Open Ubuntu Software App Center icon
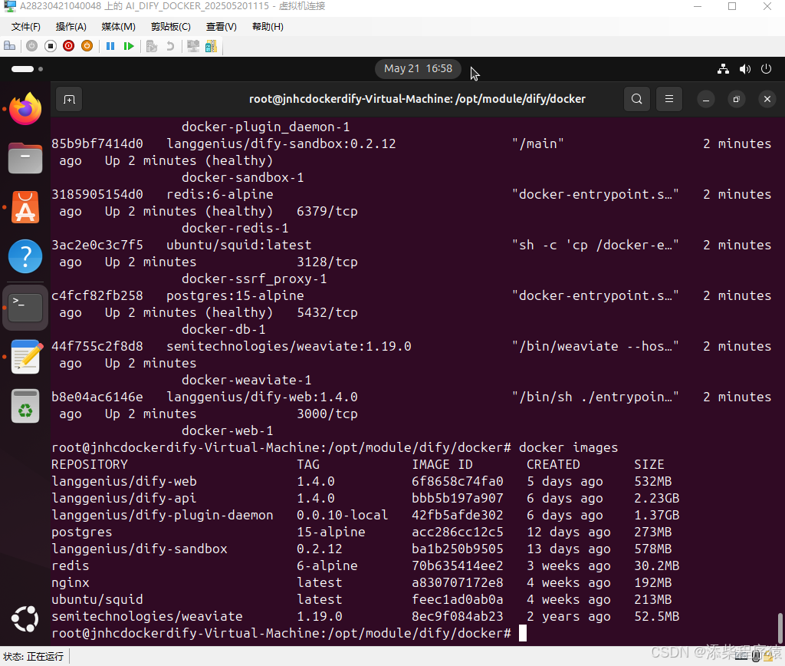The width and height of the screenshot is (785, 666). coord(25,207)
